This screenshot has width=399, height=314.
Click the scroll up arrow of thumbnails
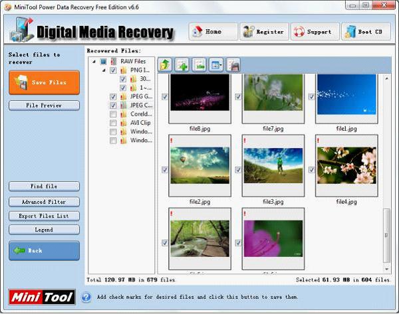click(x=387, y=78)
